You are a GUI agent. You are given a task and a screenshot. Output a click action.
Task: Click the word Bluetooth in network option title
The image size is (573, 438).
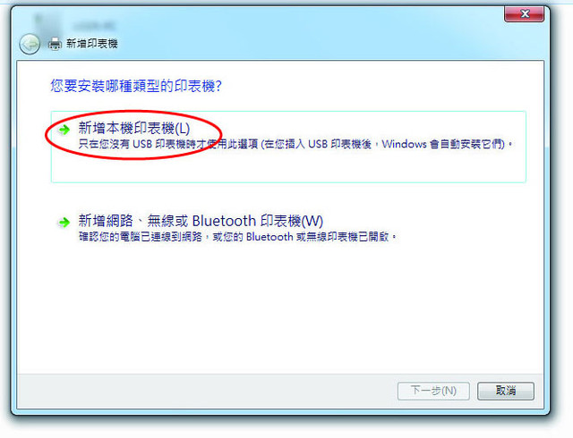point(224,221)
